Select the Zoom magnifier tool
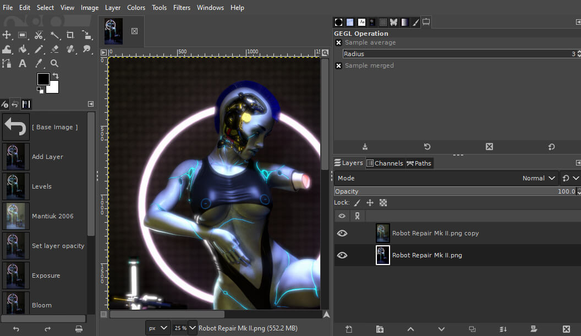Viewport: 581px width, 336px height. pyautogui.click(x=54, y=63)
